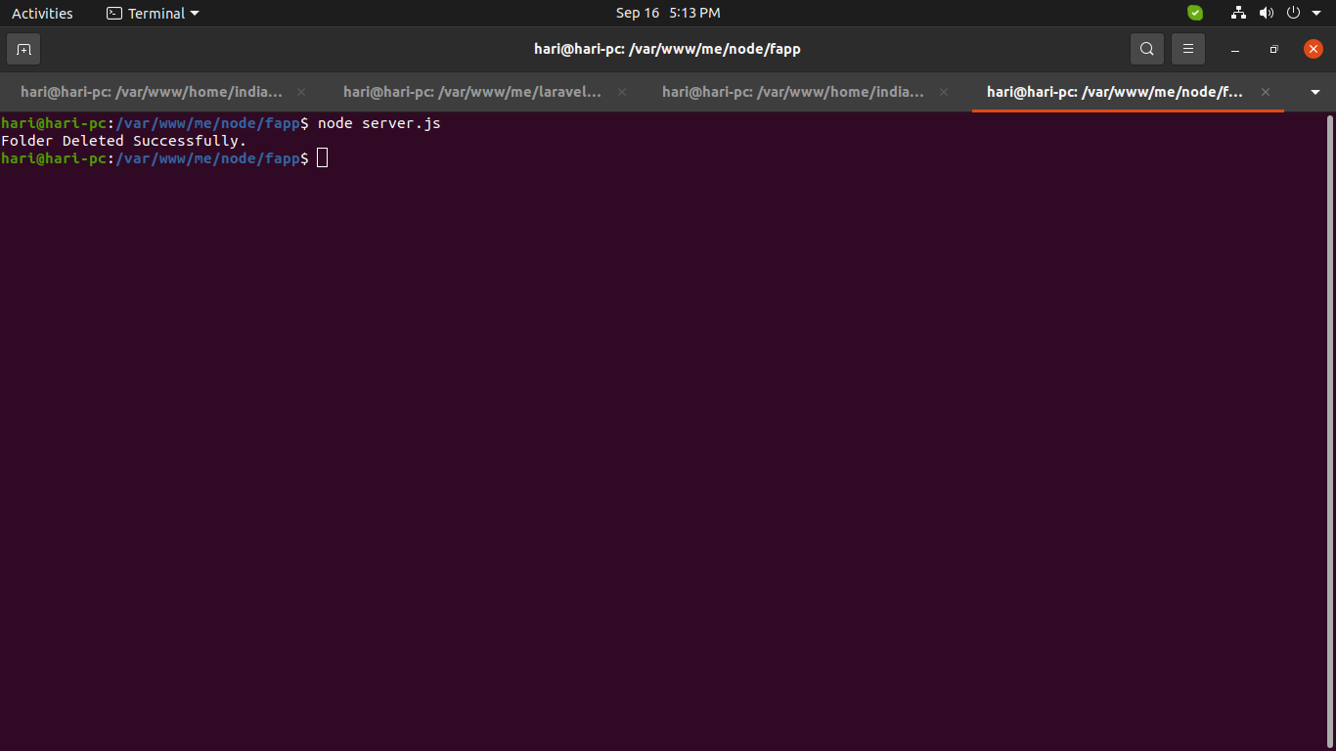Close the laravel tab
Screen dimensions: 1336x751
[621, 91]
